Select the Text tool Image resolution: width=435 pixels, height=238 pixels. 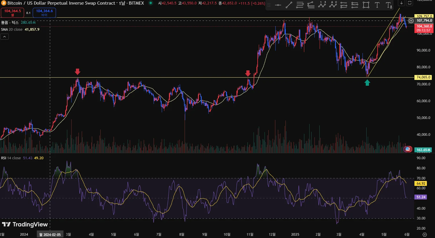tap(377, 5)
